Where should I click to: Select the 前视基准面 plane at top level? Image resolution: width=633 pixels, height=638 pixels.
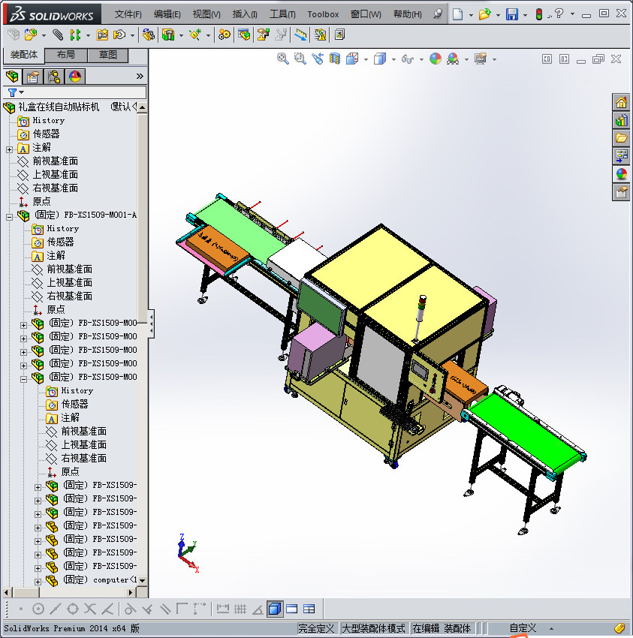click(55, 161)
